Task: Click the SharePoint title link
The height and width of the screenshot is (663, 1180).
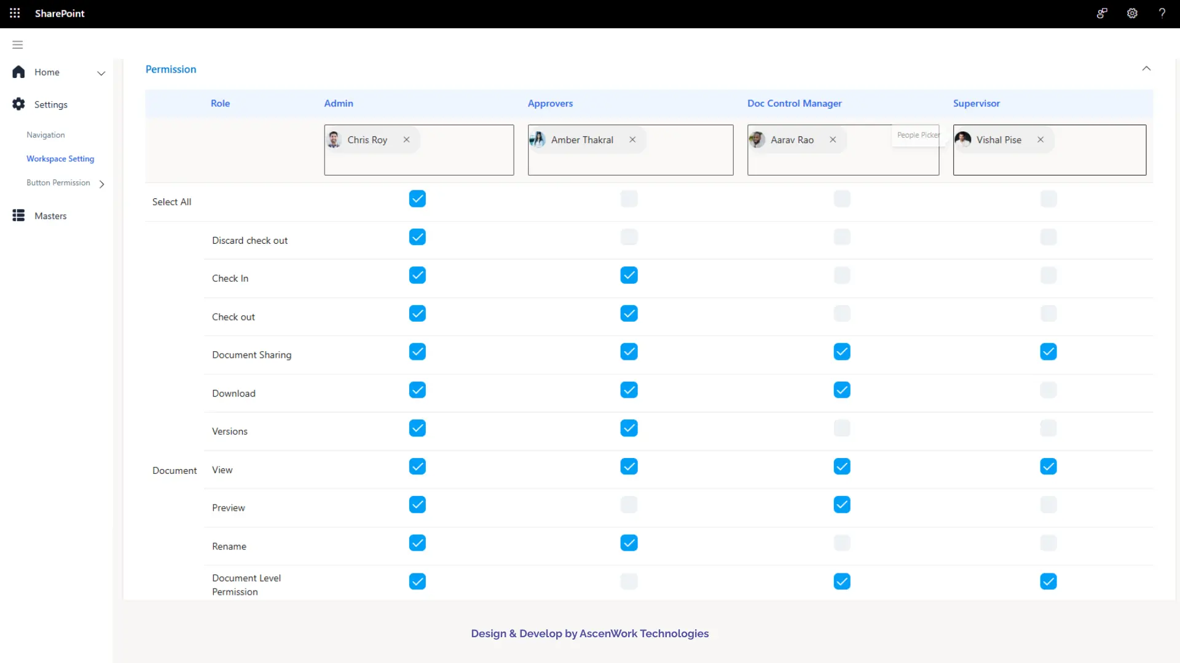Action: [60, 13]
